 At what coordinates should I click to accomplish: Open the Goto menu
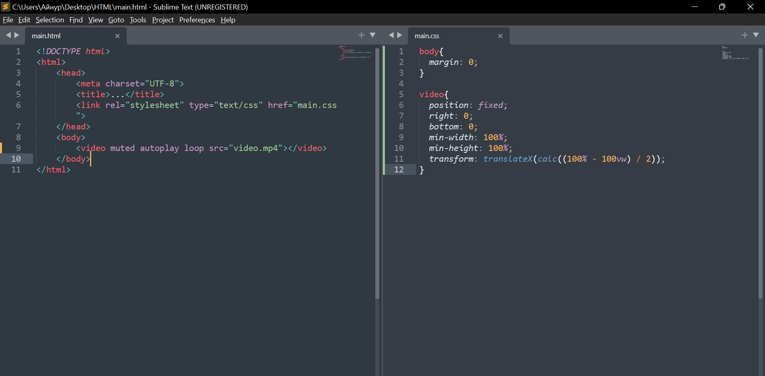116,20
